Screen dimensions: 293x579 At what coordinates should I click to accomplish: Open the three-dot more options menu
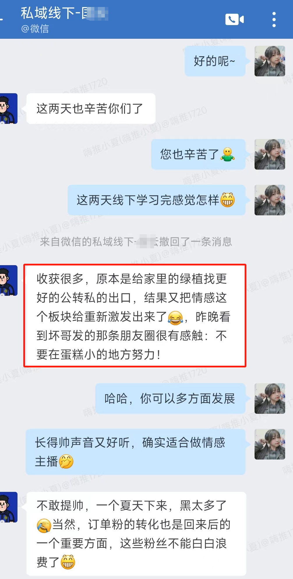coord(274,20)
